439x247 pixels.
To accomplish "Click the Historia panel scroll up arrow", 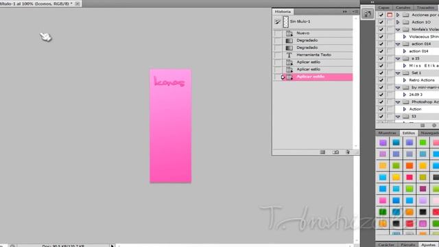I will coord(355,19).
